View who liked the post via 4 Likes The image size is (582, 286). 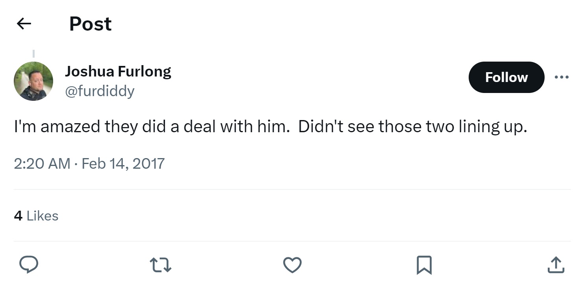[36, 215]
